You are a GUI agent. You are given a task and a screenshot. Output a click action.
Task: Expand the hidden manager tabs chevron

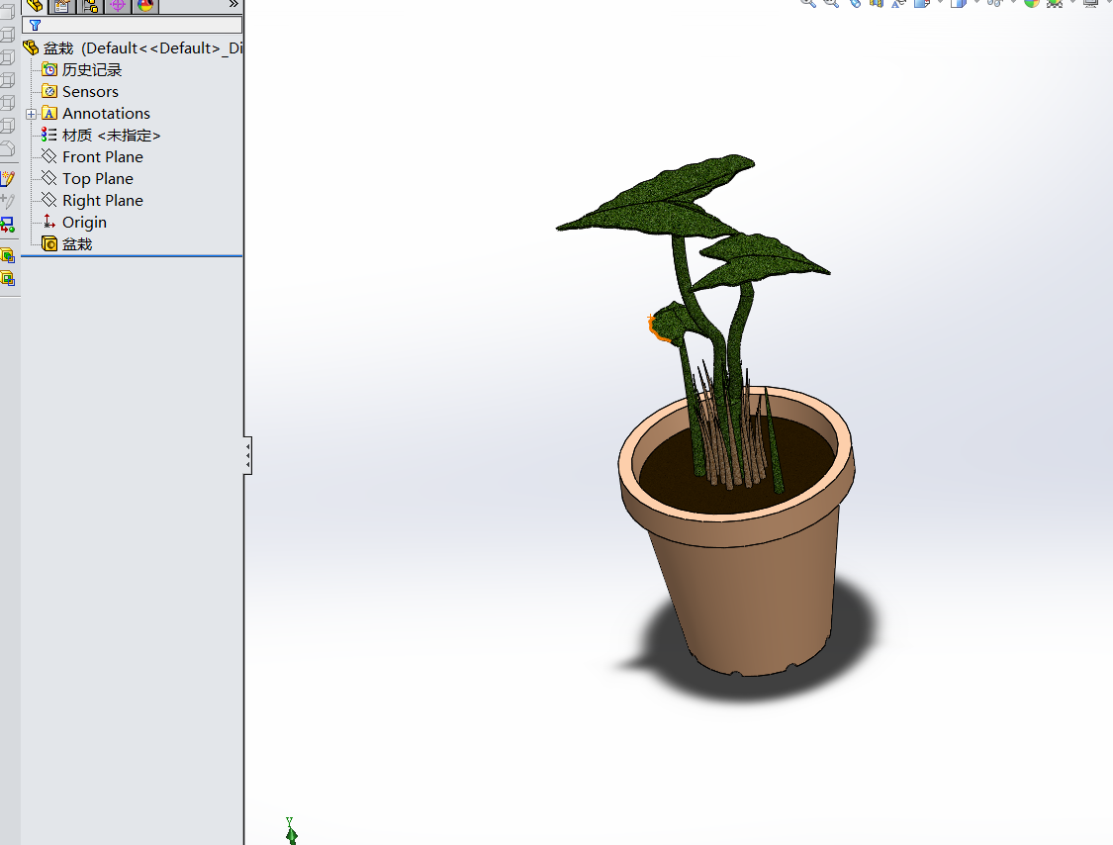tap(233, 4)
